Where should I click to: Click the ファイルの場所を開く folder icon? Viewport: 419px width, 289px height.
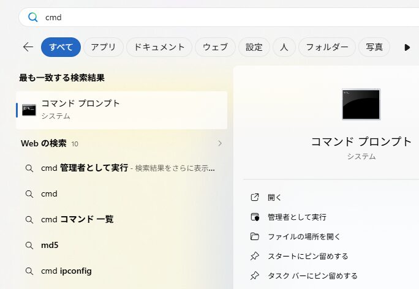tap(255, 236)
